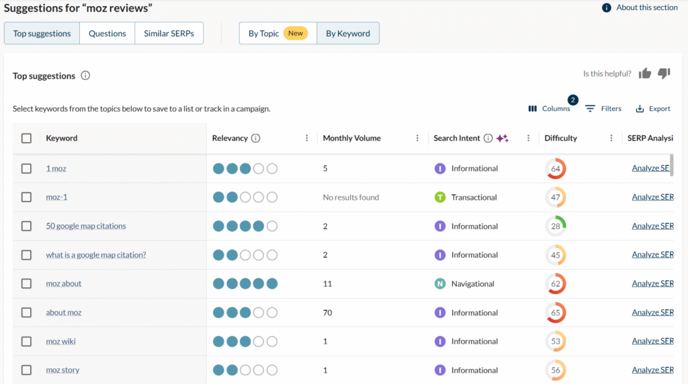
Task: Click Informational icon in 50 google map citations row
Action: pos(439,226)
